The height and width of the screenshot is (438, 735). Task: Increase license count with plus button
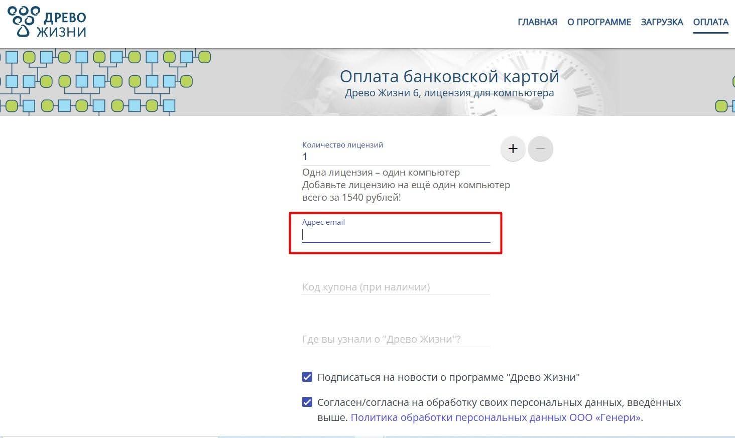(x=513, y=149)
